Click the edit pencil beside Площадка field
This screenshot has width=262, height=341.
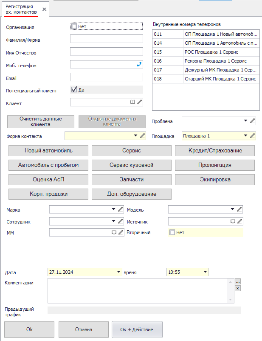[253, 136]
